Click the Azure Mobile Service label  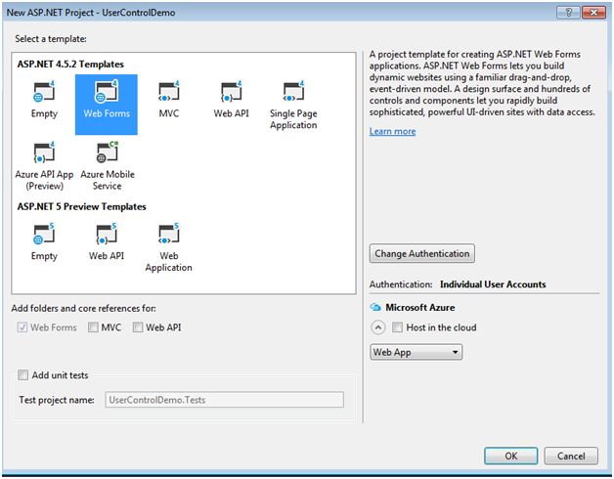(x=108, y=180)
